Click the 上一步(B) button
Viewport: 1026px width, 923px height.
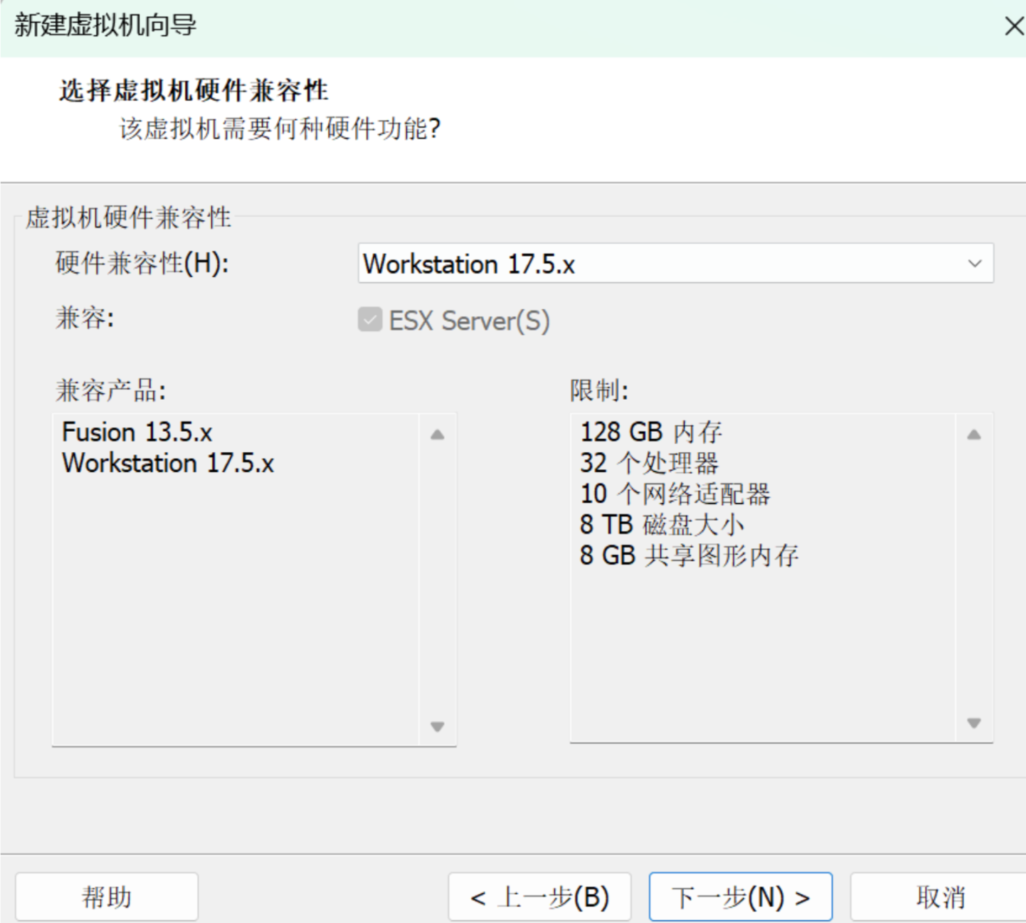pos(540,895)
